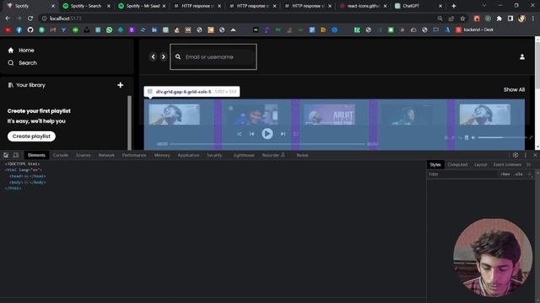This screenshot has width=540, height=303.
Task: Open a new browser tab
Action: [454, 6]
